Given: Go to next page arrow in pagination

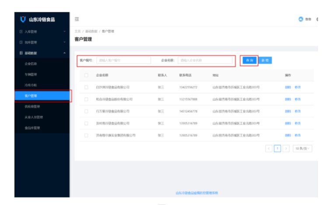Looking at the screenshot, I should [286, 148].
